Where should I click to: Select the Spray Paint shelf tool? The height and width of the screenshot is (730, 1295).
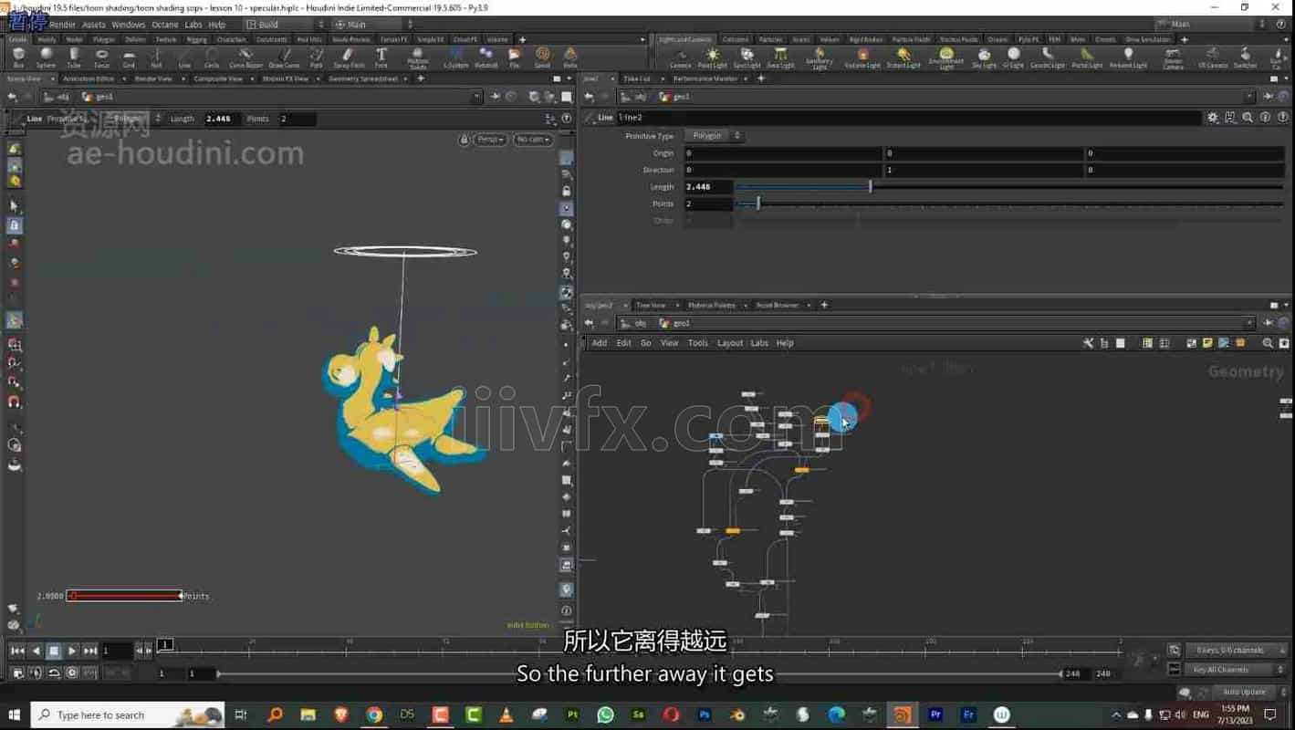349,57
